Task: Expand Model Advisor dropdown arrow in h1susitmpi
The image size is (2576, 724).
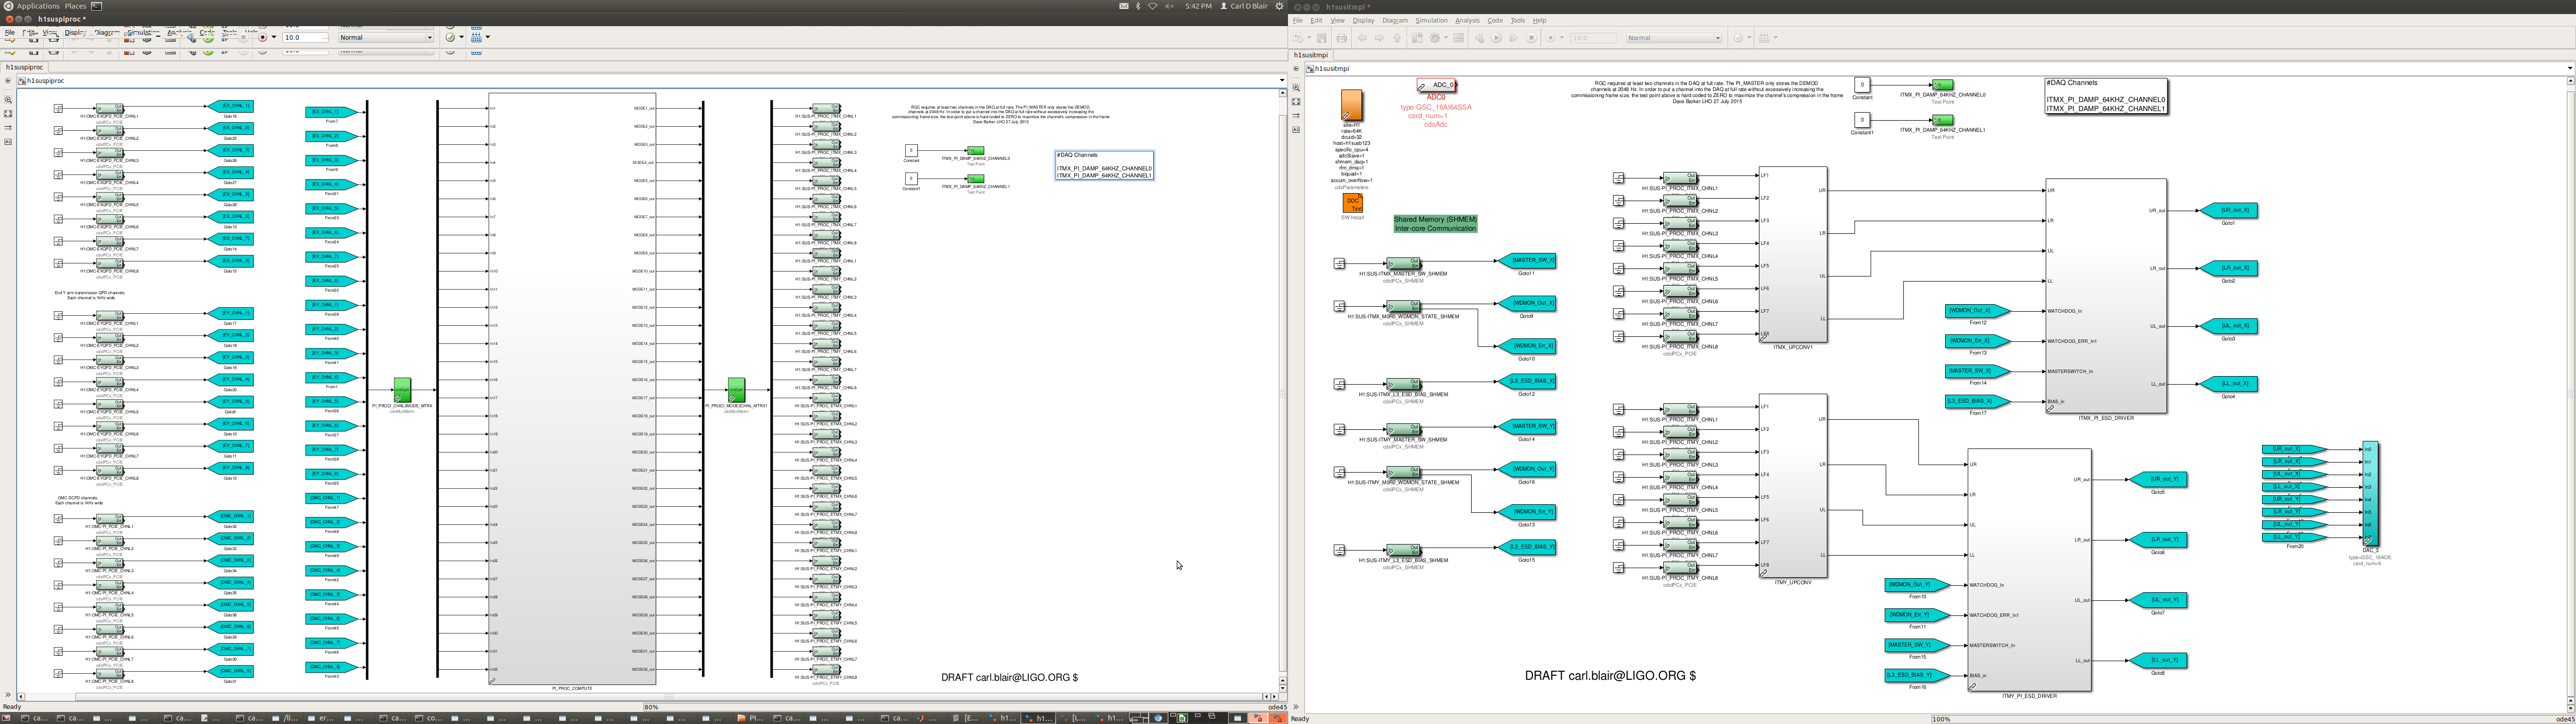Action: [1750, 38]
